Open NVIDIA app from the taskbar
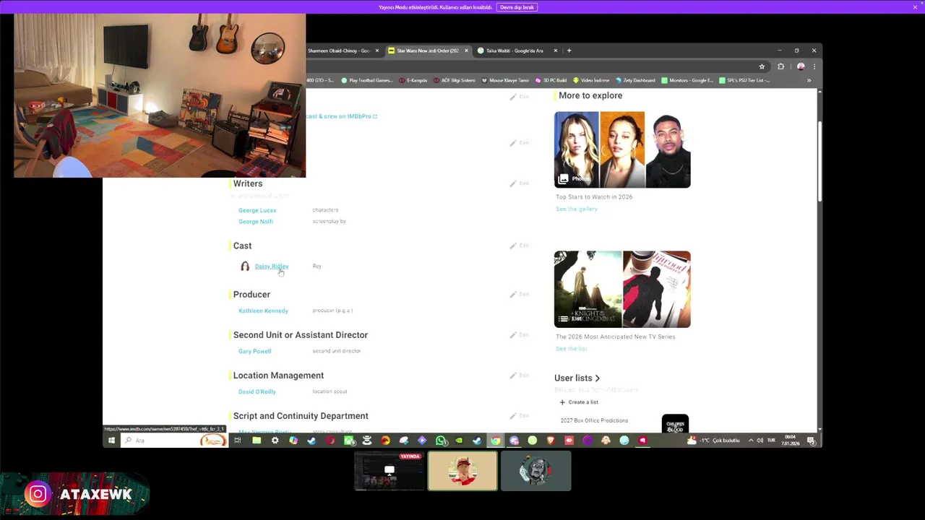This screenshot has height=520, width=925. pyautogui.click(x=459, y=441)
